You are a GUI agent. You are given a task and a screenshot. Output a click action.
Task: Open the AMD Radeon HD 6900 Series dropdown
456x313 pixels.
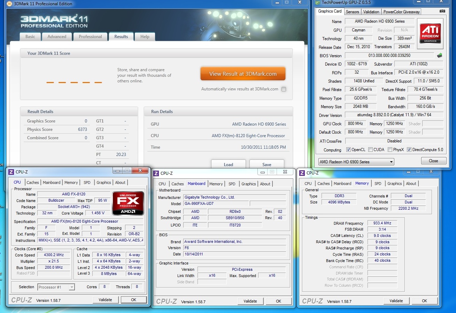point(356,162)
